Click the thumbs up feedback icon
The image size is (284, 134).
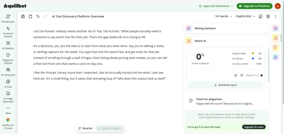tap(236, 75)
